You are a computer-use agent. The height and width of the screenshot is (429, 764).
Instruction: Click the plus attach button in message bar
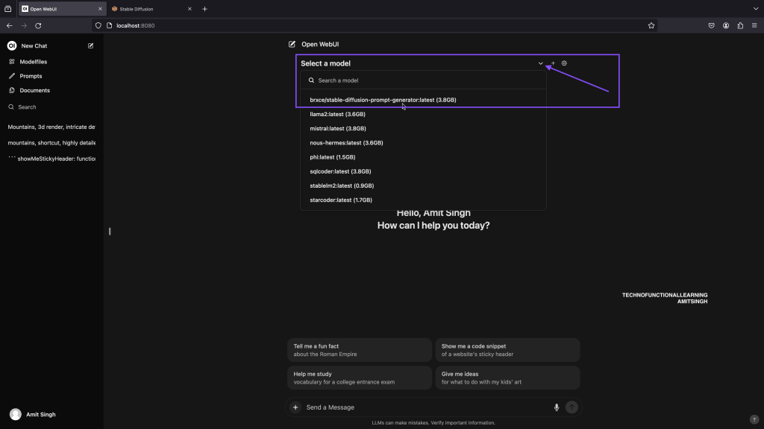pyautogui.click(x=295, y=407)
